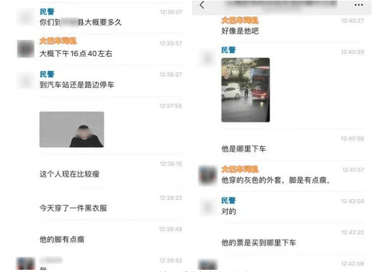Tap 民警 avatar beside 12:36:07 message
The height and width of the screenshot is (272, 375).
(x=26, y=17)
